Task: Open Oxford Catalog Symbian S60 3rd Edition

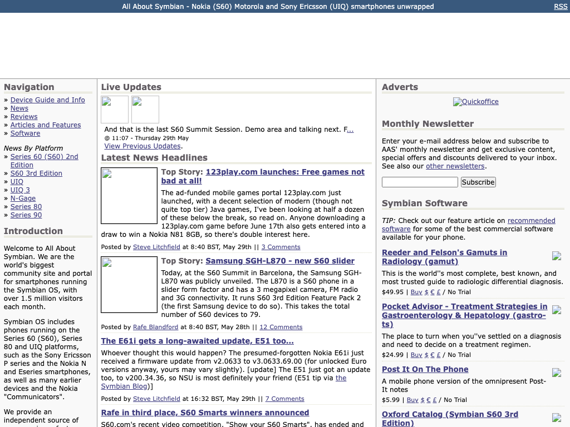Action: click(x=450, y=419)
